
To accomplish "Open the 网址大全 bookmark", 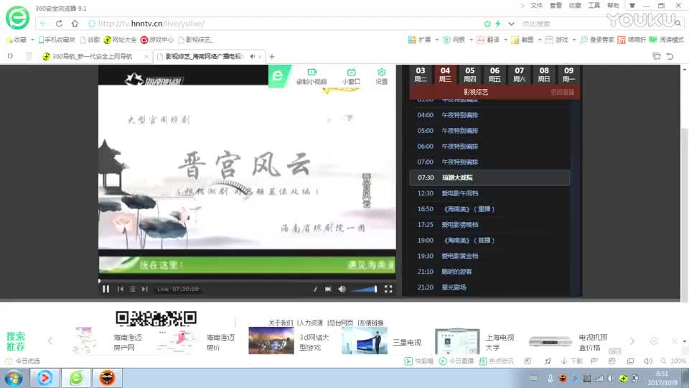I will (x=121, y=40).
